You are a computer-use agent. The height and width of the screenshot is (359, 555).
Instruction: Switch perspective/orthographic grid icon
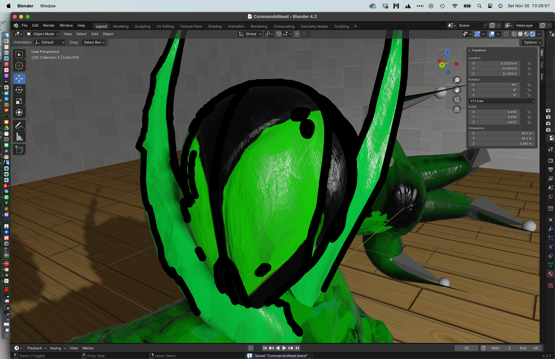457,109
